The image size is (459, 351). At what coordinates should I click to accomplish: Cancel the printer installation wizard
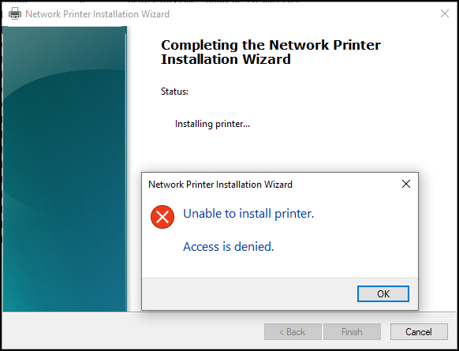coord(419,332)
